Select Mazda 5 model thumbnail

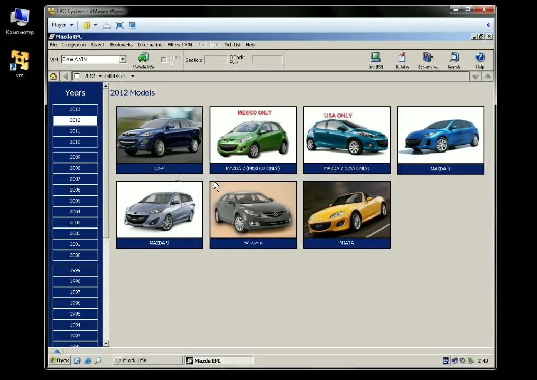(x=159, y=214)
